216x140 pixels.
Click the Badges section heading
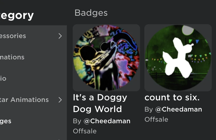(91, 13)
